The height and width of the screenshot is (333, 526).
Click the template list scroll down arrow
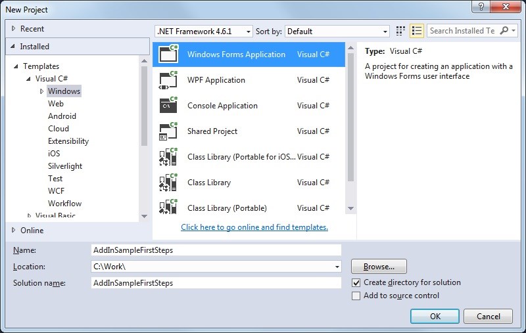351,208
